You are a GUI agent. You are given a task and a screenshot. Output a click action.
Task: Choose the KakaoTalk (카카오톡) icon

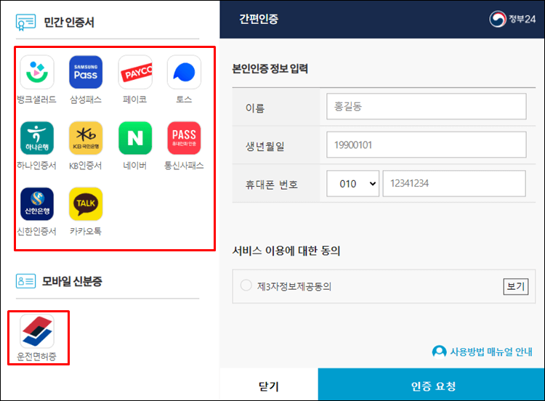click(86, 204)
